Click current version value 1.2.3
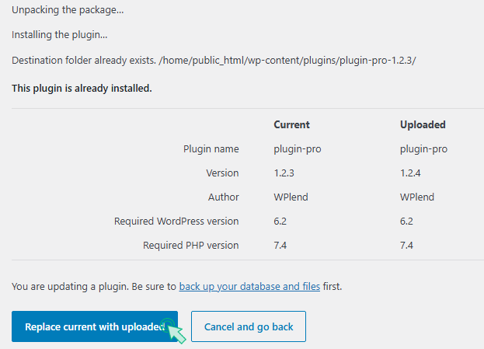484x349 pixels. pos(284,173)
